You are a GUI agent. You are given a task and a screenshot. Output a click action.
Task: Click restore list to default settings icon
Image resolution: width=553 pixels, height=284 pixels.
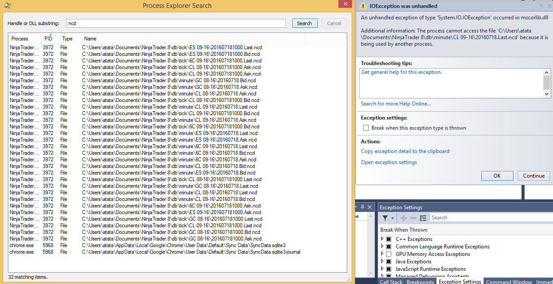point(423,218)
